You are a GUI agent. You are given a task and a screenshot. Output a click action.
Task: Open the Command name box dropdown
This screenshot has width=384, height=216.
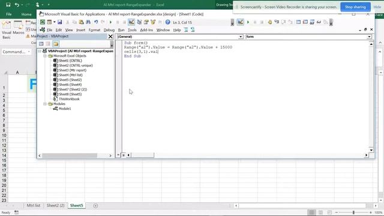(29, 52)
